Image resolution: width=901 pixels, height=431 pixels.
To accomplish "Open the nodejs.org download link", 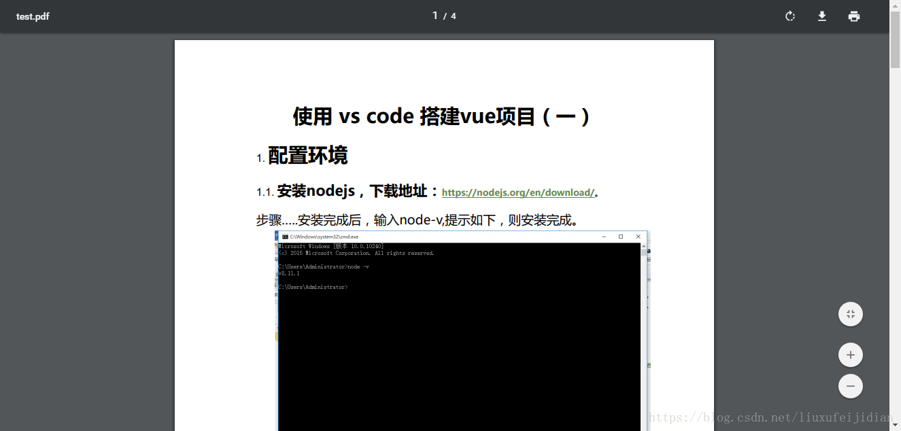I will 518,192.
